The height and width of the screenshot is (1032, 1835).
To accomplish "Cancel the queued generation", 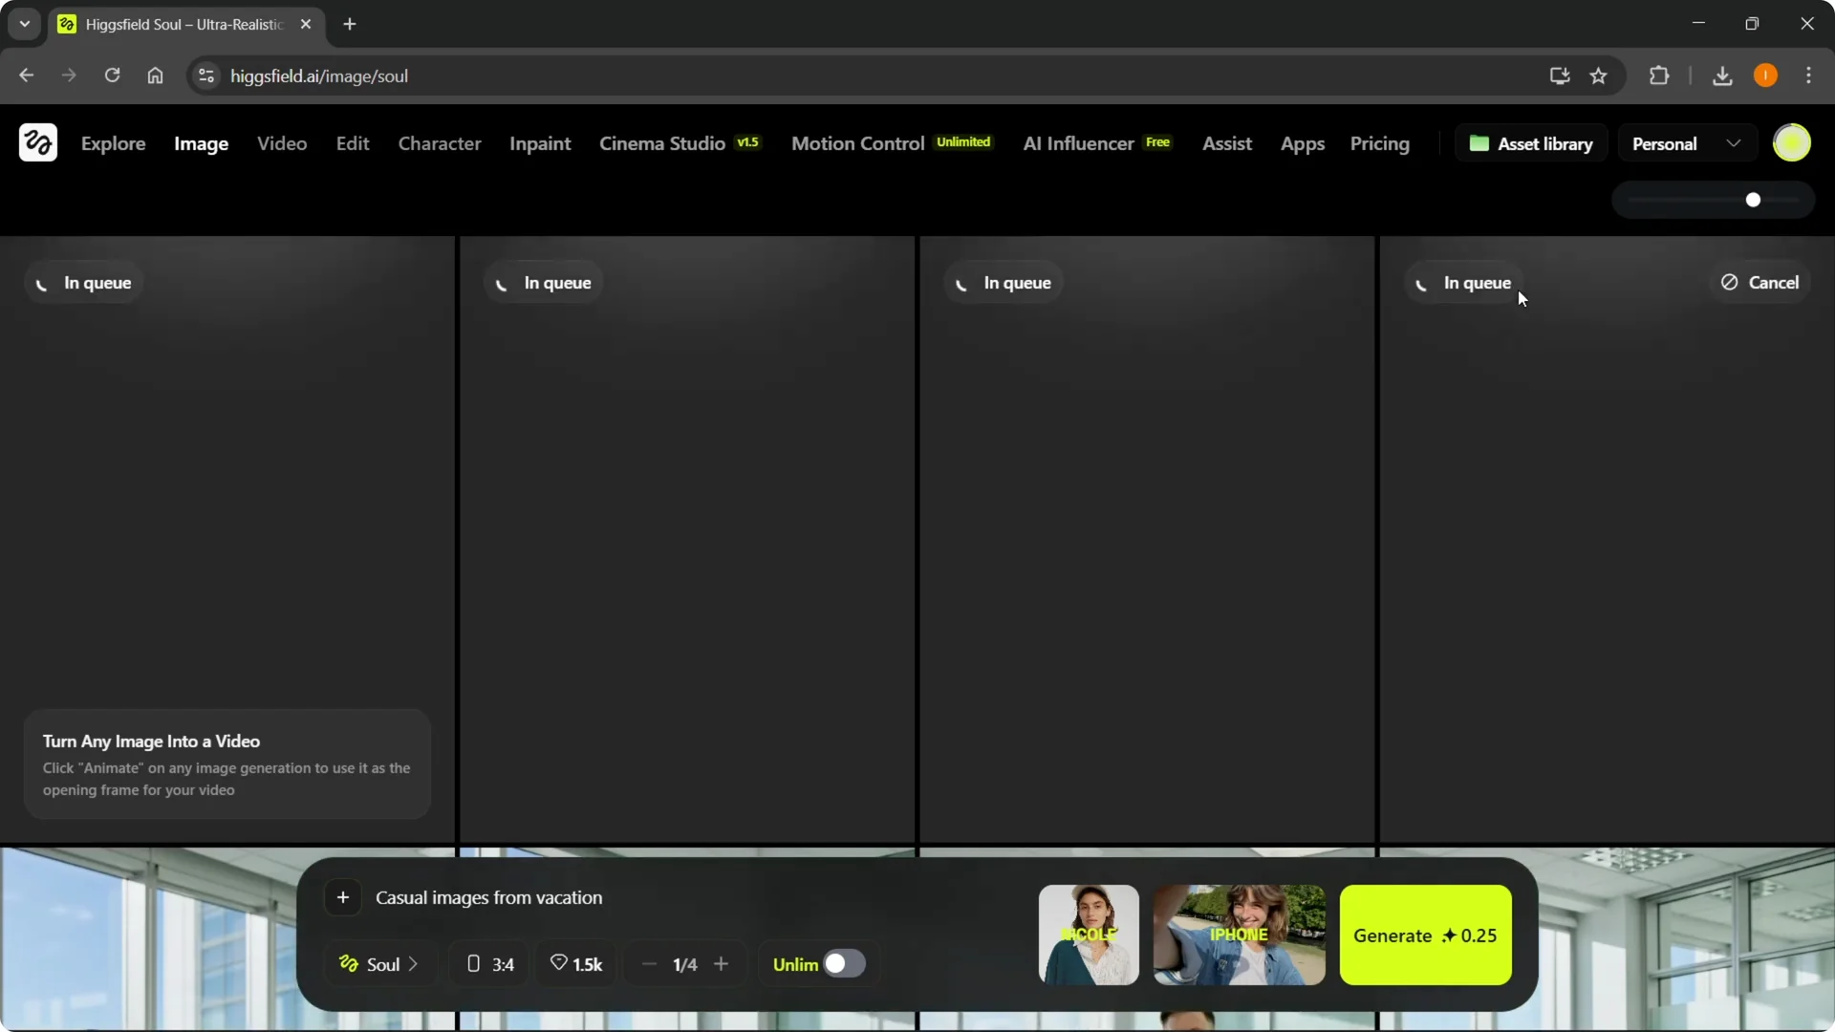I will 1759,282.
